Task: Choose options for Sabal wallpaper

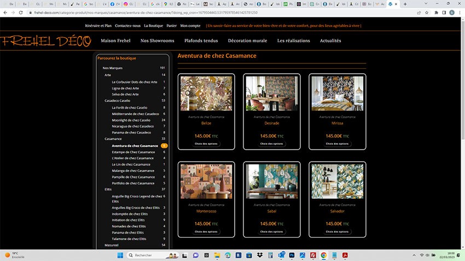Action: click(x=272, y=232)
